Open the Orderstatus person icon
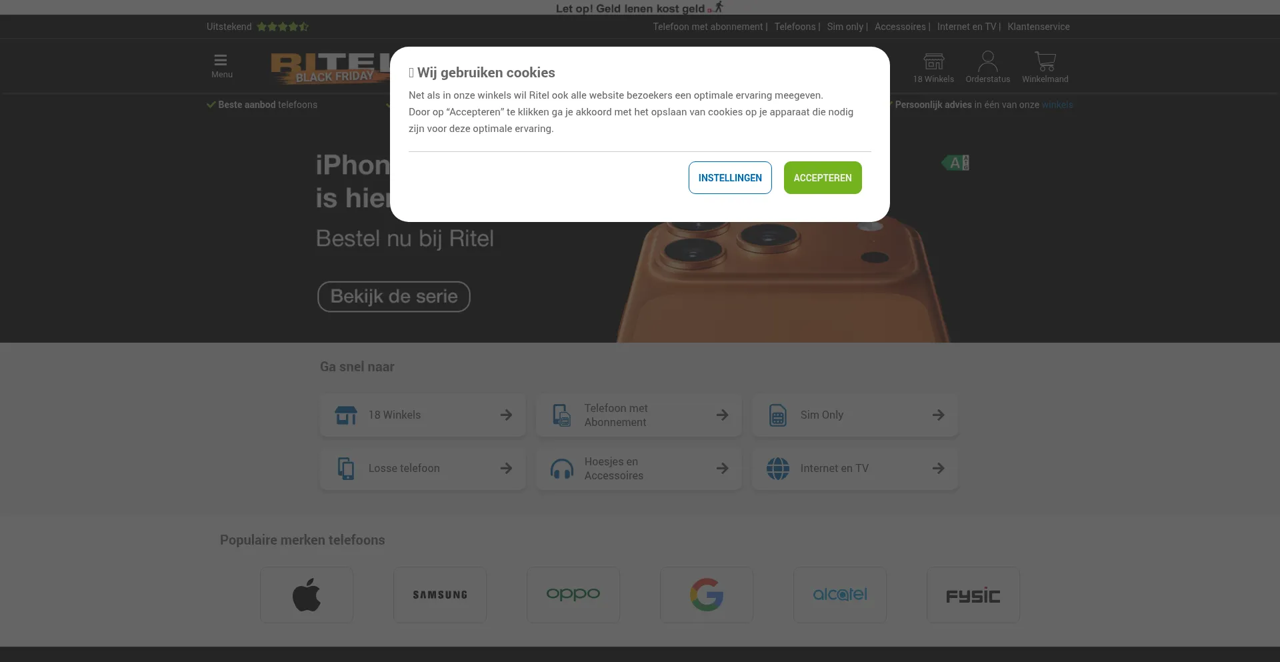The width and height of the screenshot is (1280, 662). [987, 61]
